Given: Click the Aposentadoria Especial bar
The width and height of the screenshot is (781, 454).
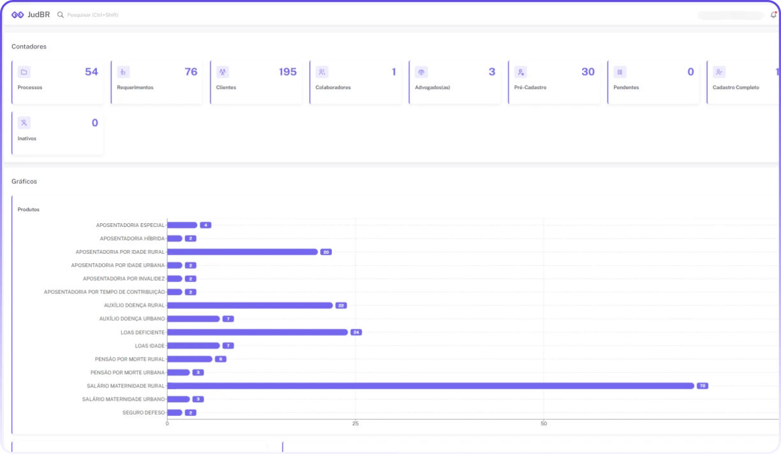Looking at the screenshot, I should tap(182, 225).
